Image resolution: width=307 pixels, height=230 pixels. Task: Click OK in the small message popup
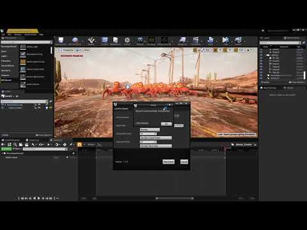point(166,124)
